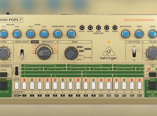This screenshot has height=116, width=157.
Task: Click step button 3
Action: point(40,85)
